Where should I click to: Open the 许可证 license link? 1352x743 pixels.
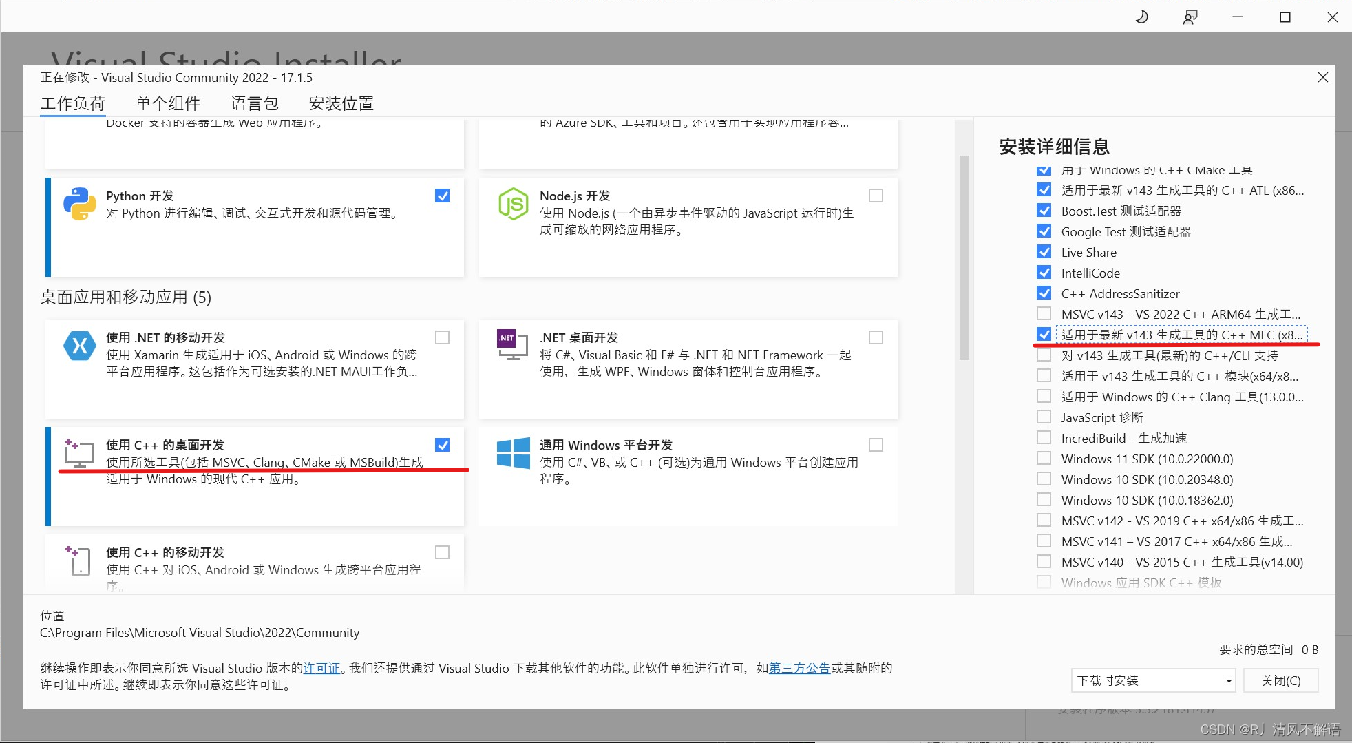[322, 668]
